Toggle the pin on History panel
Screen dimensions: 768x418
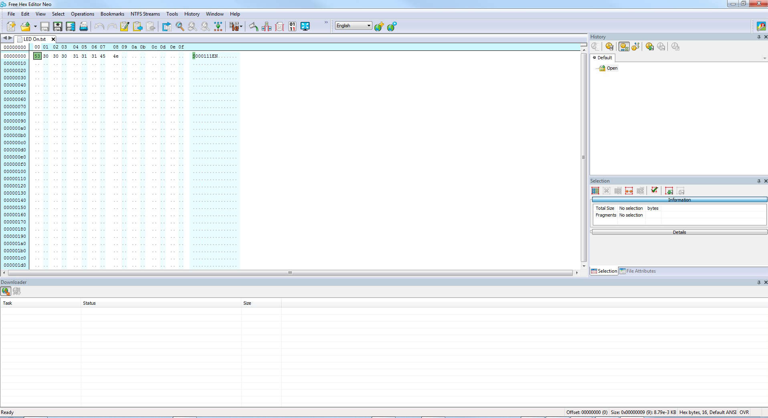pyautogui.click(x=758, y=37)
